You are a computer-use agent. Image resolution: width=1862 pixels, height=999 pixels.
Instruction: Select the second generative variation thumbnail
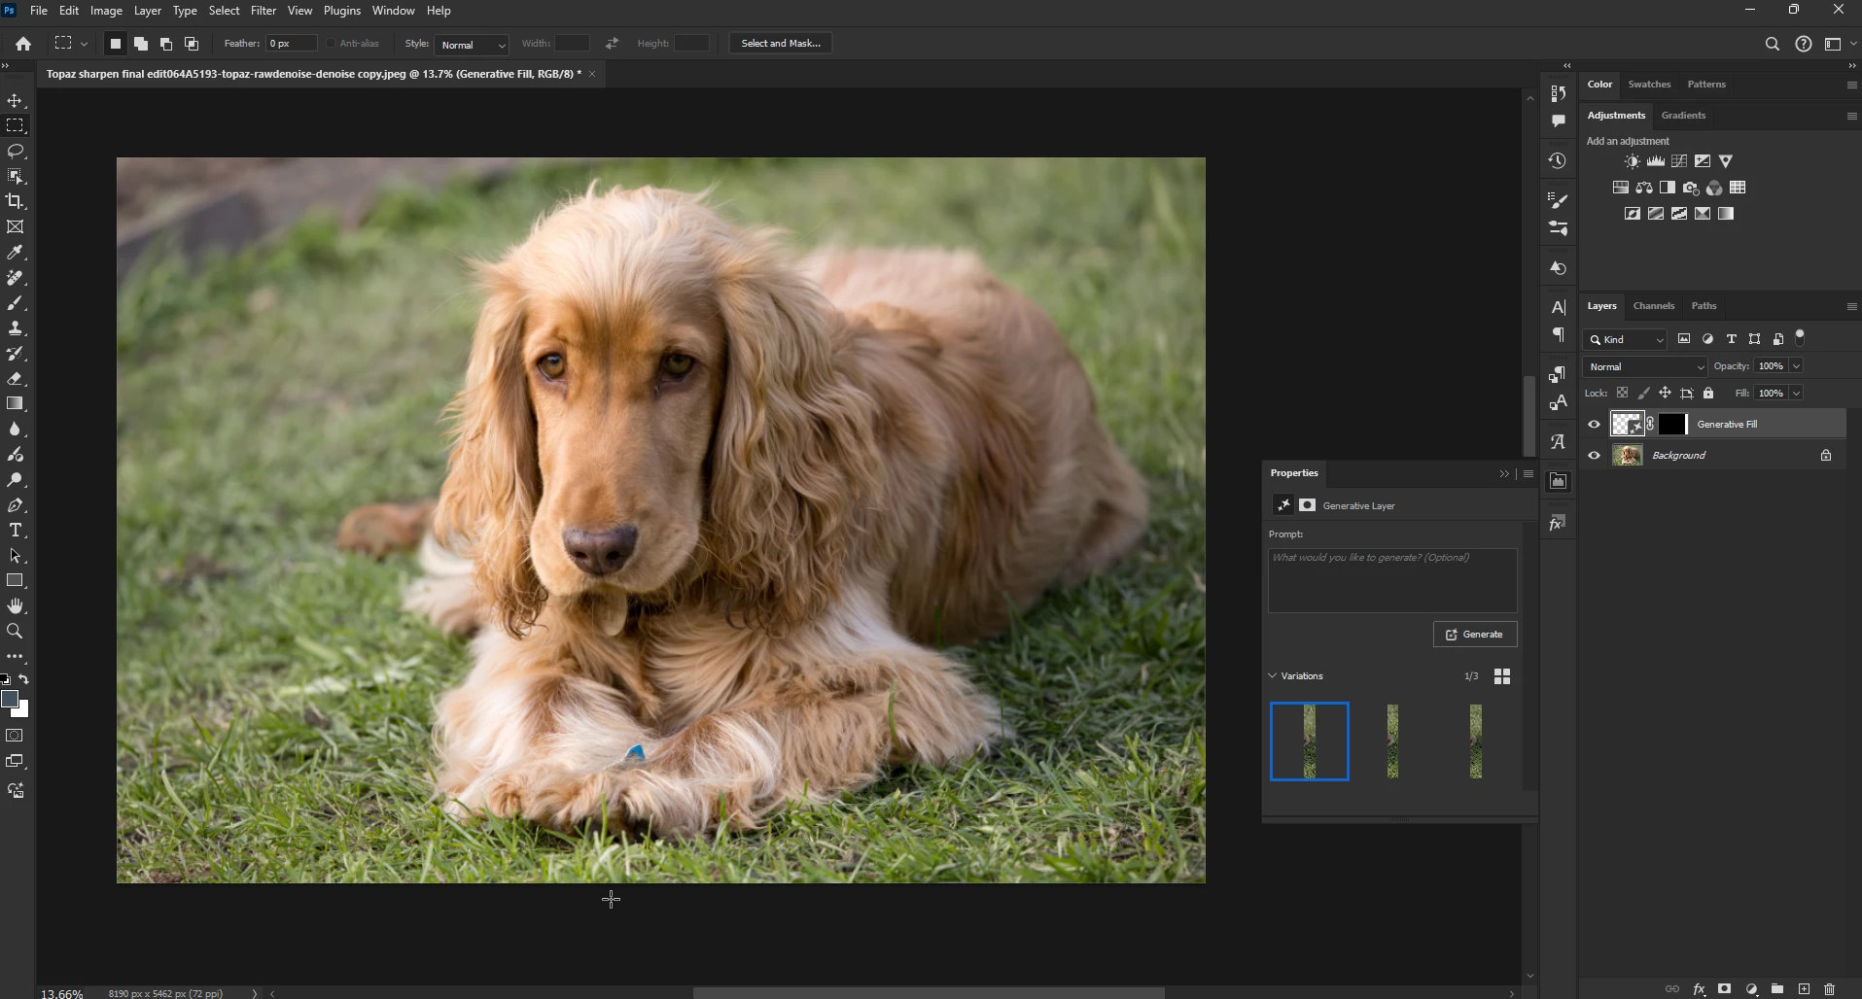point(1392,741)
